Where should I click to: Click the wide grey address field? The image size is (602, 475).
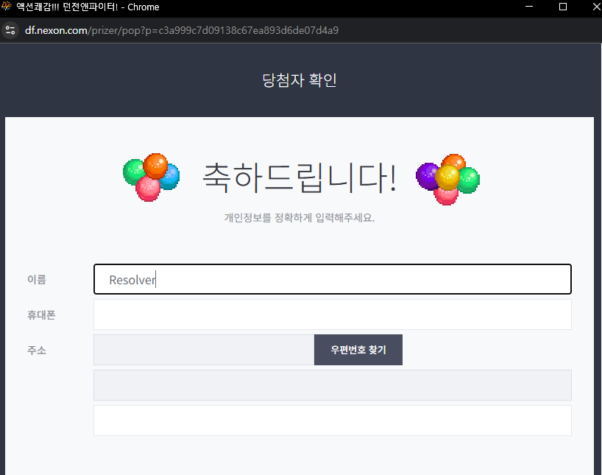332,385
